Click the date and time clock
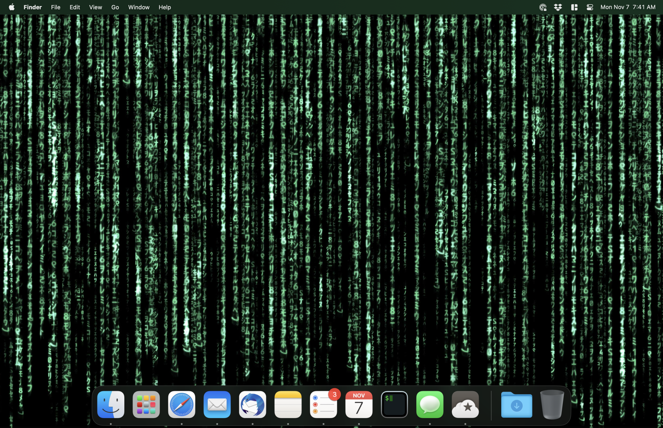The height and width of the screenshot is (428, 663). pos(628,7)
